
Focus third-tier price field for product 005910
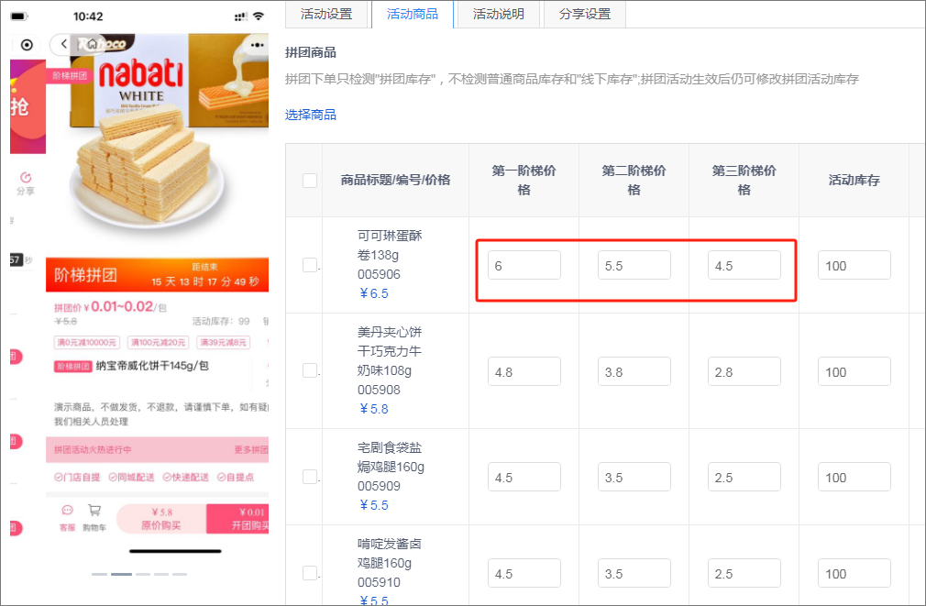(744, 574)
